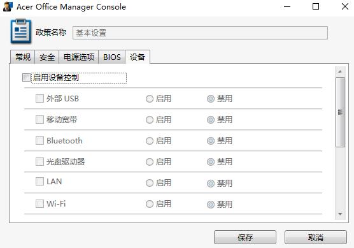The image size is (354, 248).
Task: Enable the 启用设备控制 checkbox
Action: tap(26, 78)
